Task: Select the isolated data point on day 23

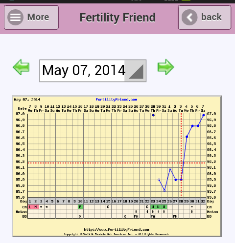Action: point(153,115)
